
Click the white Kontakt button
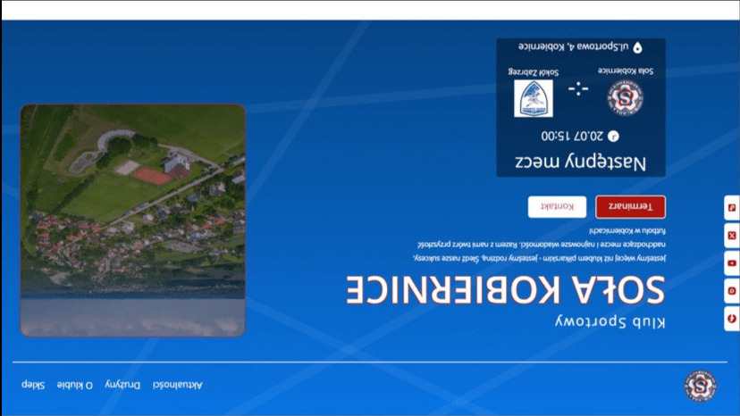point(557,206)
